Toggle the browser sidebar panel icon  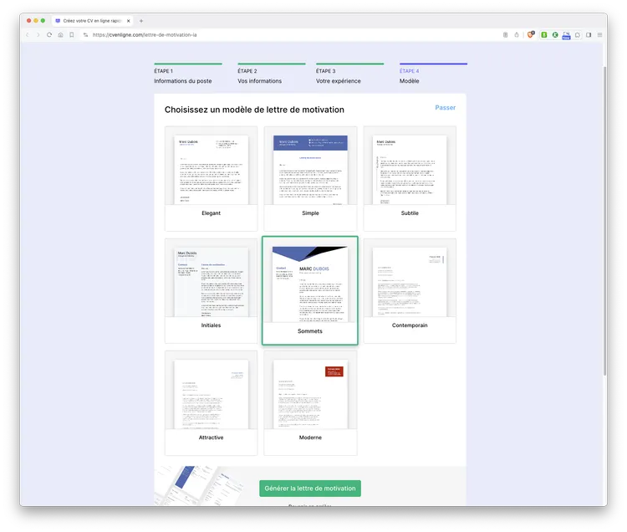589,35
